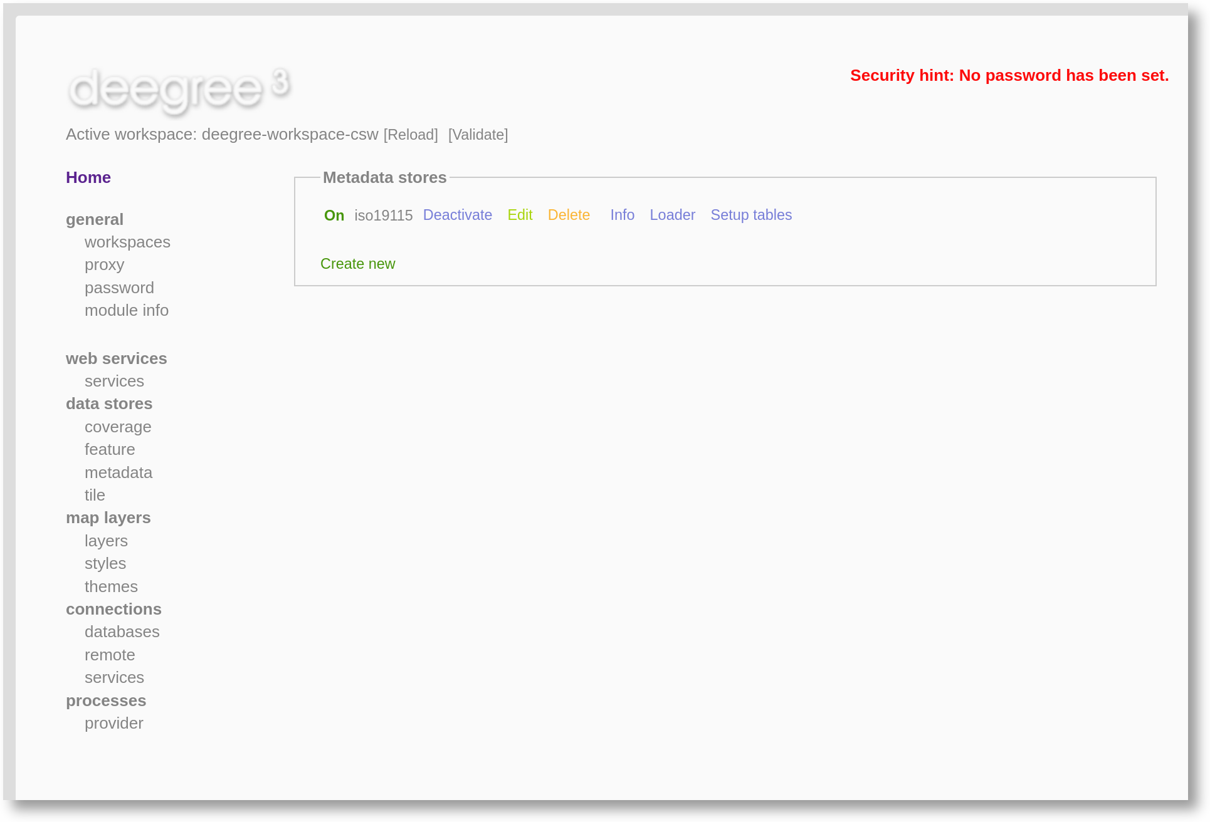Deactivate the iso19115 metadata store
The width and height of the screenshot is (1210, 822).
457,215
